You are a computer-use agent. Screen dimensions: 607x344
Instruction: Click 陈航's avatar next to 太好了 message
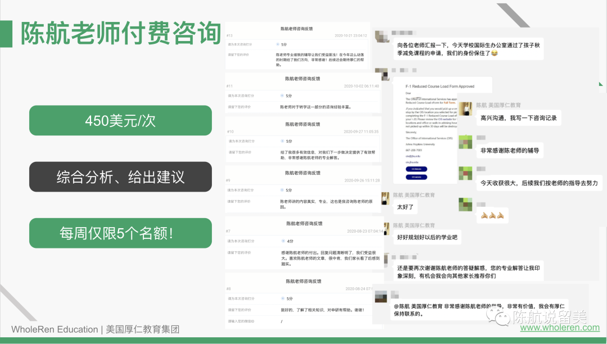point(386,198)
